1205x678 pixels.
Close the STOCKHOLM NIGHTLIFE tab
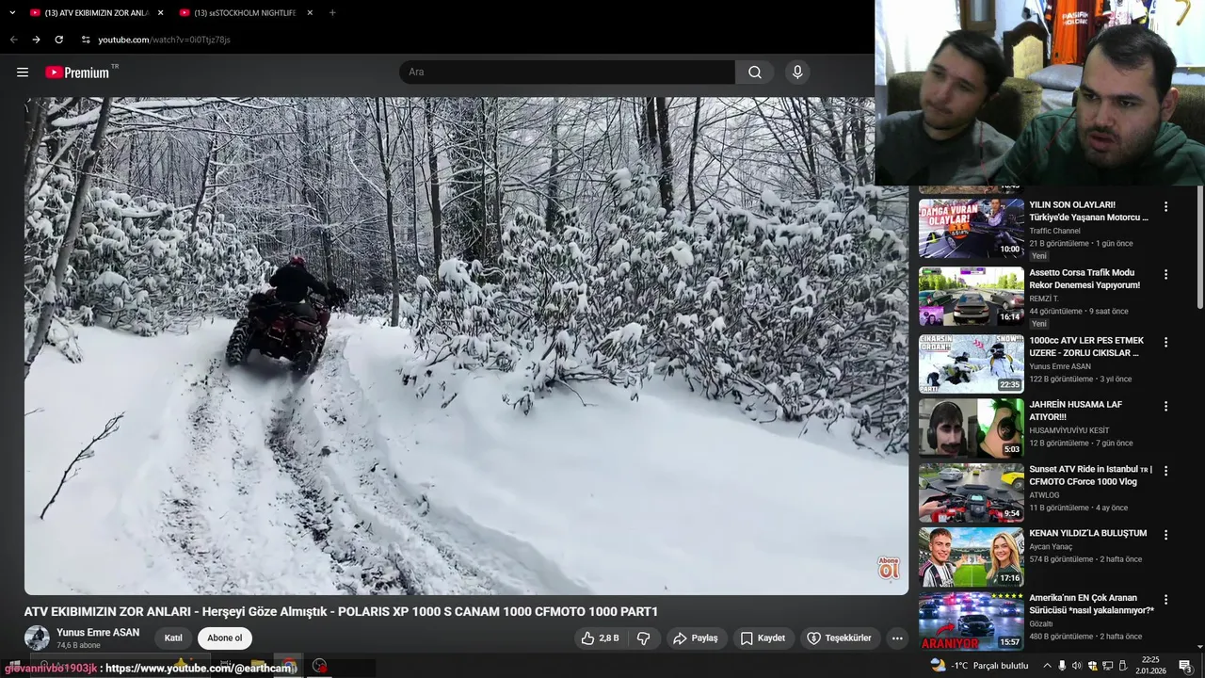(x=309, y=13)
